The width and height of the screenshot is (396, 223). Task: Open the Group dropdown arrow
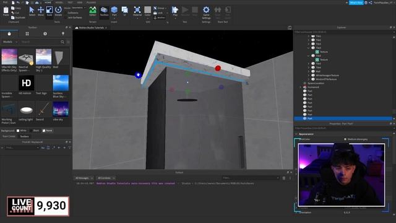point(165,8)
